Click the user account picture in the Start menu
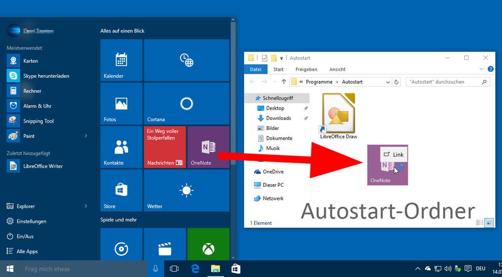Screen dimensions: 502x277 pyautogui.click(x=14, y=31)
